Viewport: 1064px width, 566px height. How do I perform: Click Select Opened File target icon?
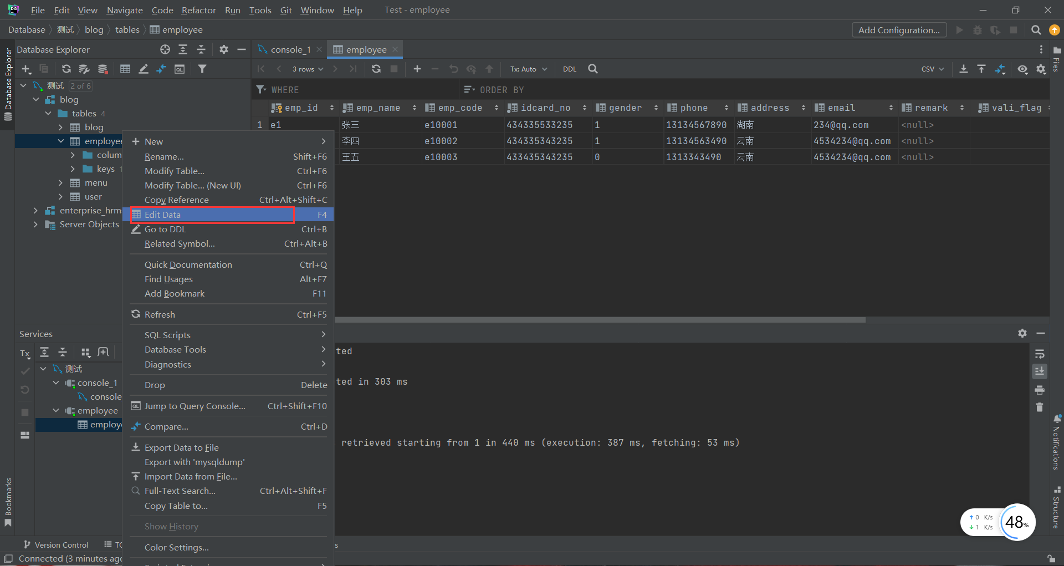(165, 49)
